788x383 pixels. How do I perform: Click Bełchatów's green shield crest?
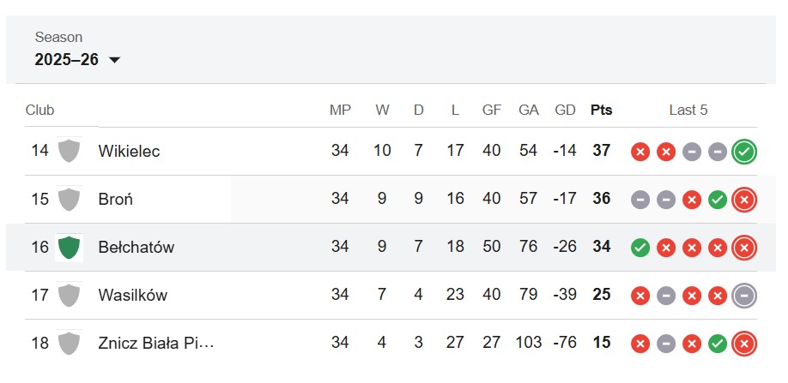pos(69,247)
